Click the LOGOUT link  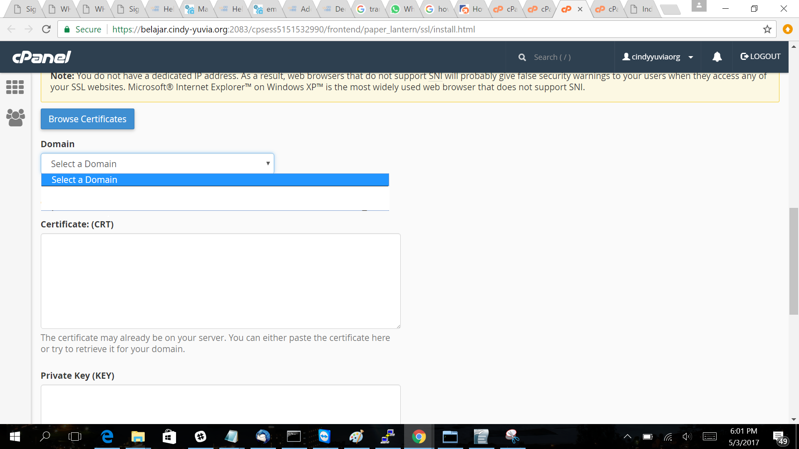760,57
